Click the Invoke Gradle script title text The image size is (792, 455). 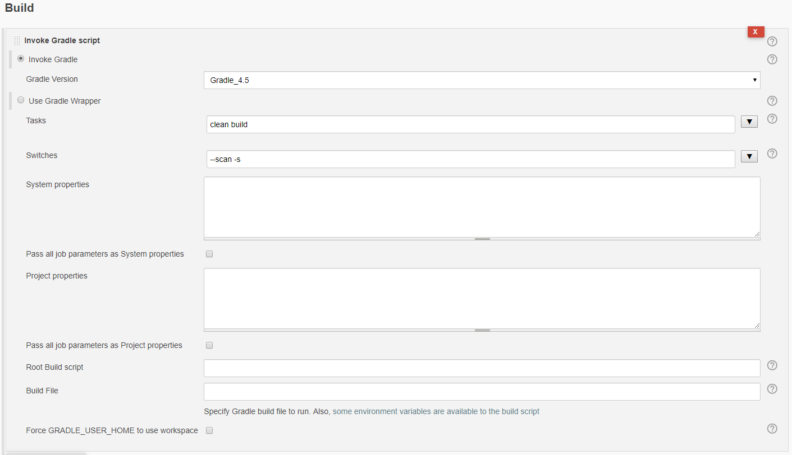[62, 40]
